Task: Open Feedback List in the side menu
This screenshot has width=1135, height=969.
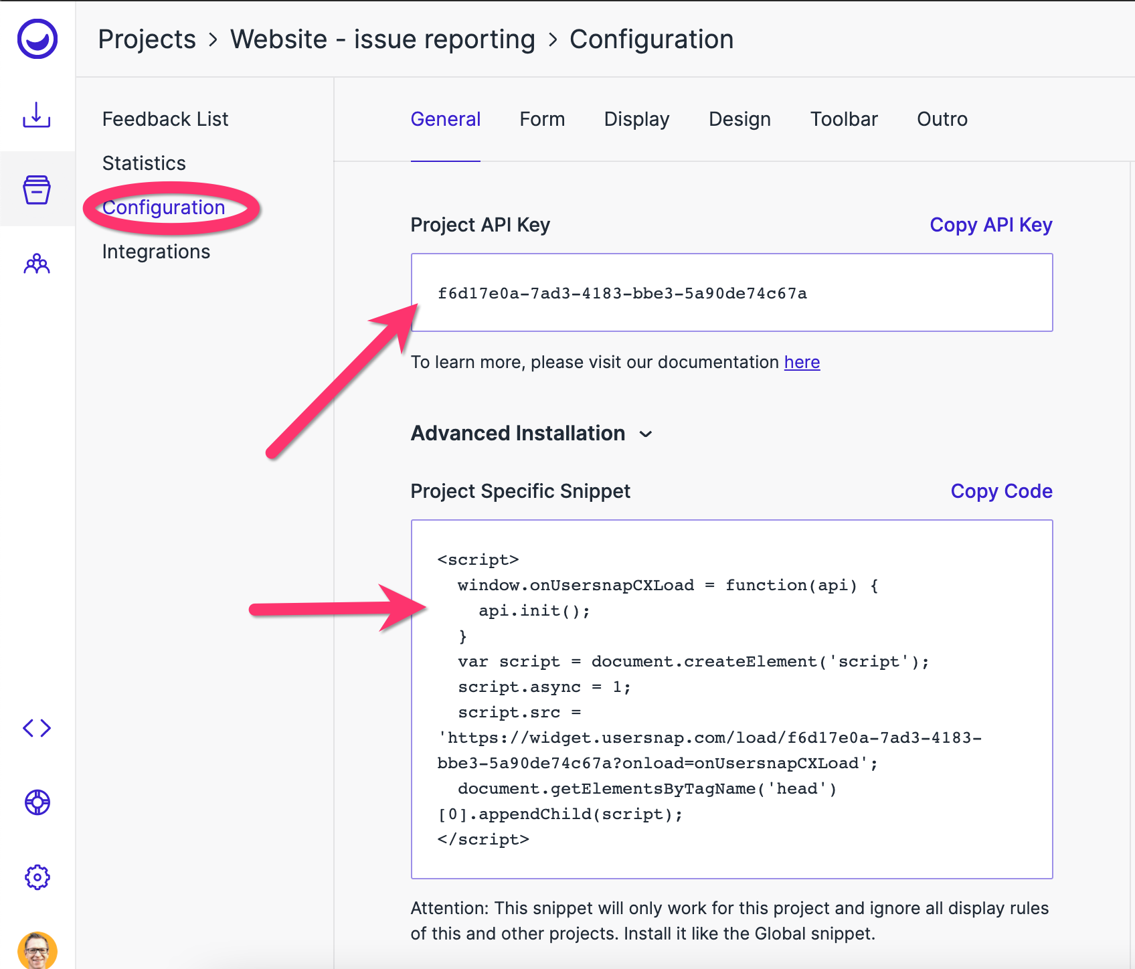Action: 165,119
